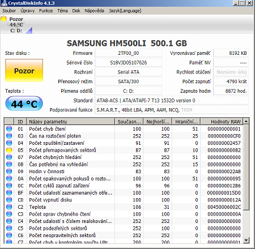Image resolution: width=255 pixels, height=249 pixels.
Task: Click blue status icon for row C3
Action: coord(9,214)
